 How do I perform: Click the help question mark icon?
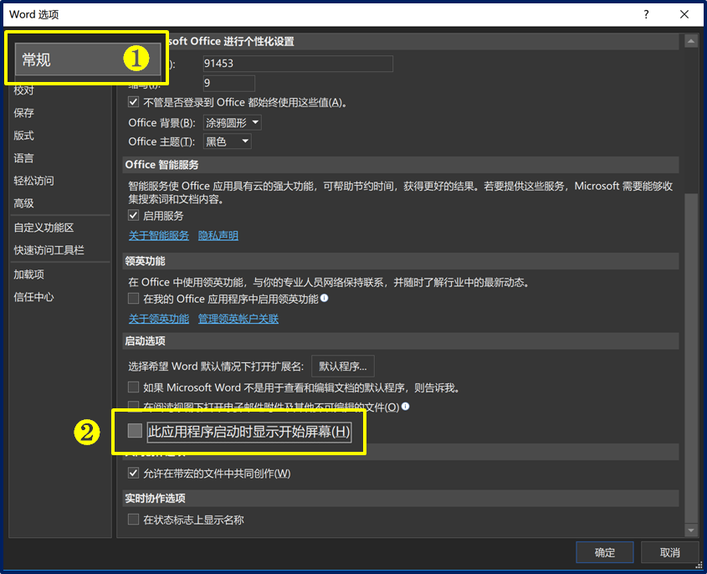tap(646, 14)
